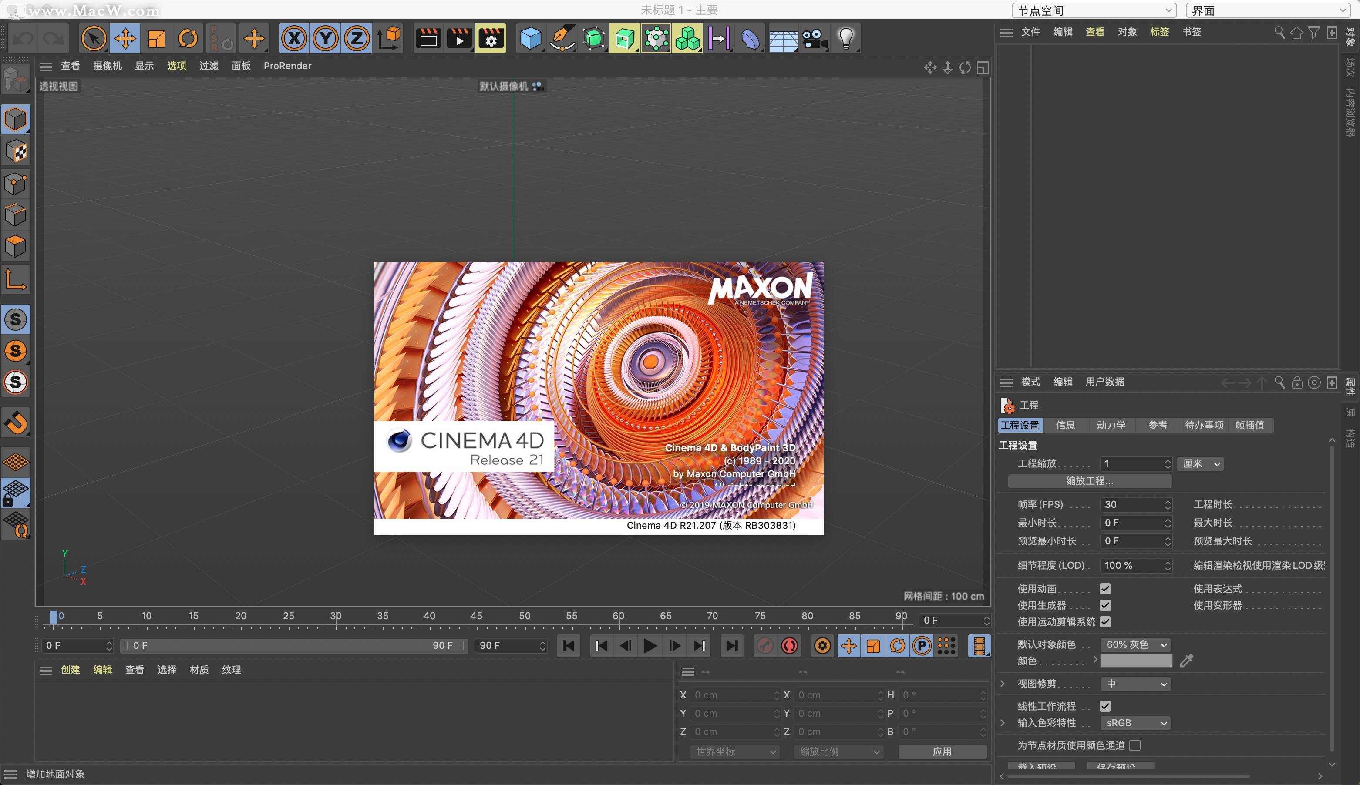
Task: Open the object manager 文件 menu
Action: click(1030, 32)
